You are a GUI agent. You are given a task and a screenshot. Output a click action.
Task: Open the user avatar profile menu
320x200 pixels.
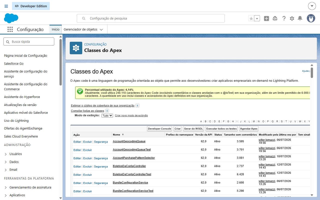pos(311,18)
